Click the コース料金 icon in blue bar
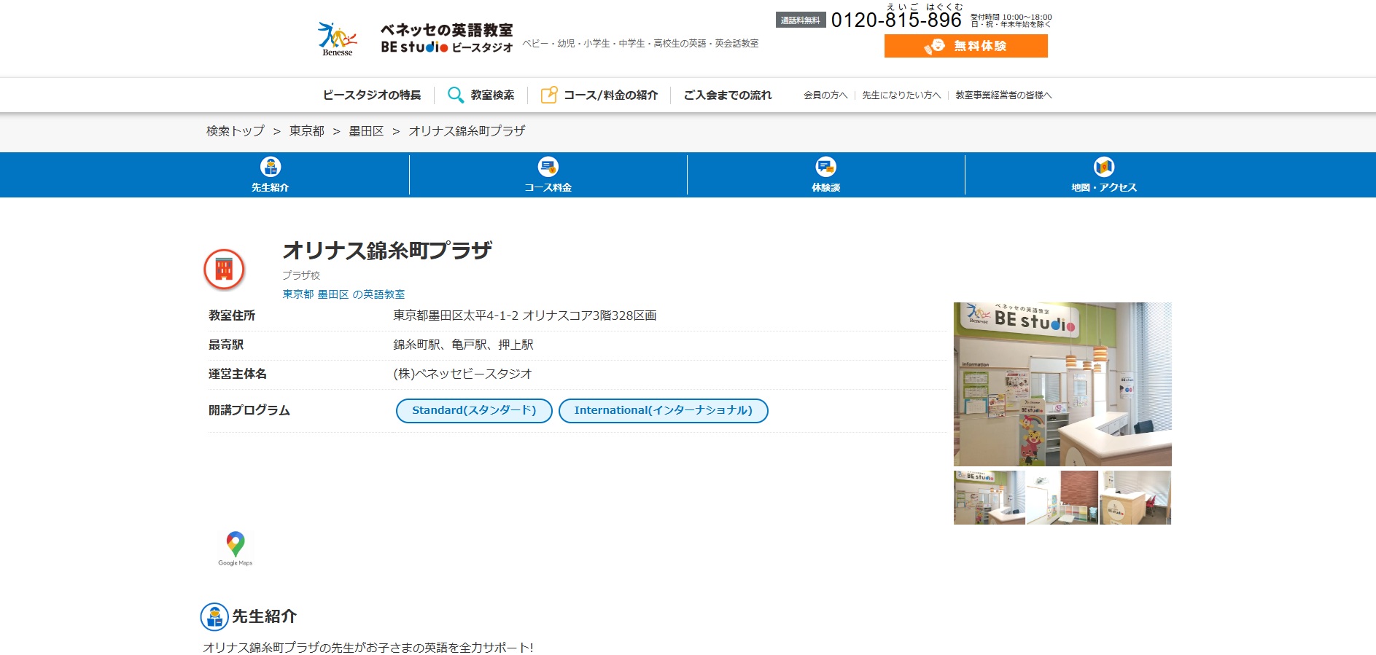 point(548,167)
